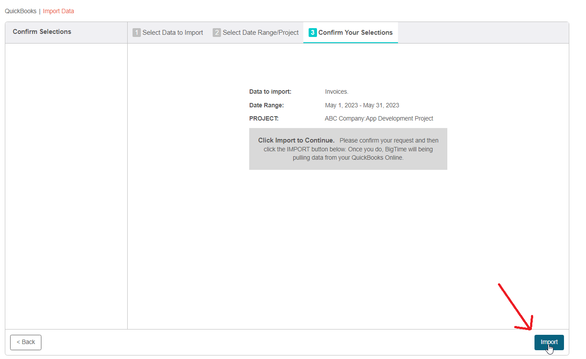Open the Select Data to Import step
The image size is (586, 359).
(168, 33)
